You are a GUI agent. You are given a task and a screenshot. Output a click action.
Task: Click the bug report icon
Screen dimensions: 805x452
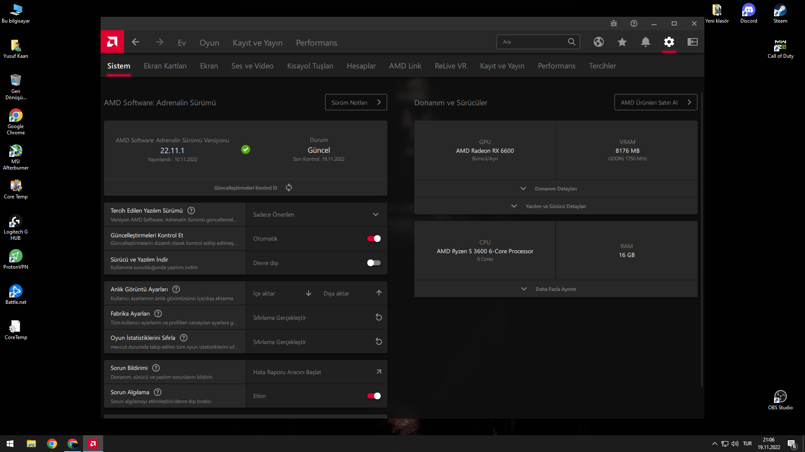pyautogui.click(x=613, y=23)
